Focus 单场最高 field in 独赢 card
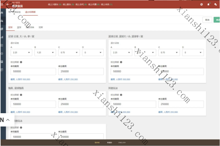The image size is (220, 146). (x=33, y=104)
